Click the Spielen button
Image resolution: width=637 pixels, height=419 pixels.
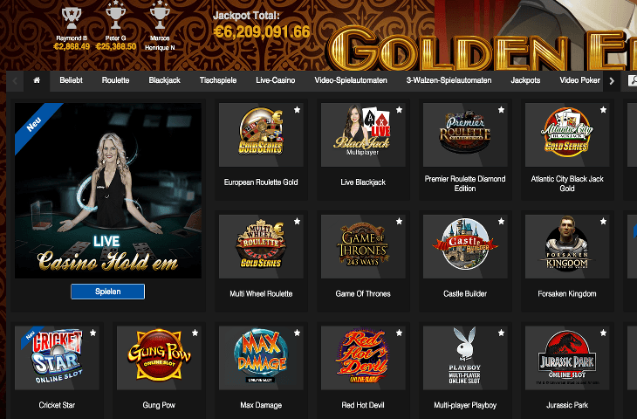coord(107,292)
